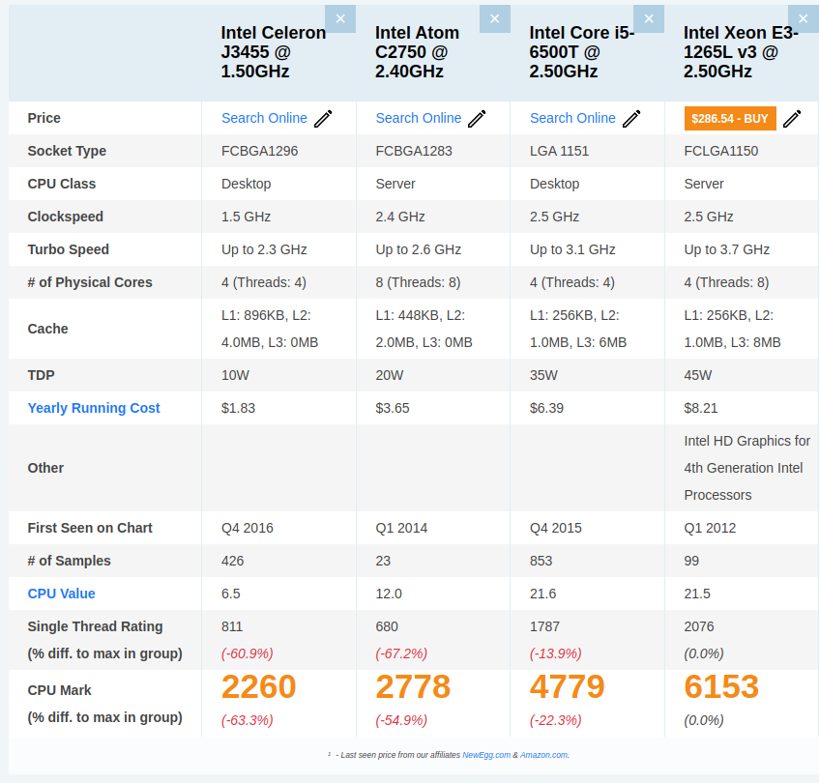The height and width of the screenshot is (783, 819).
Task: Edit price pencil for Xeon E3-1265L v3
Action: [792, 119]
